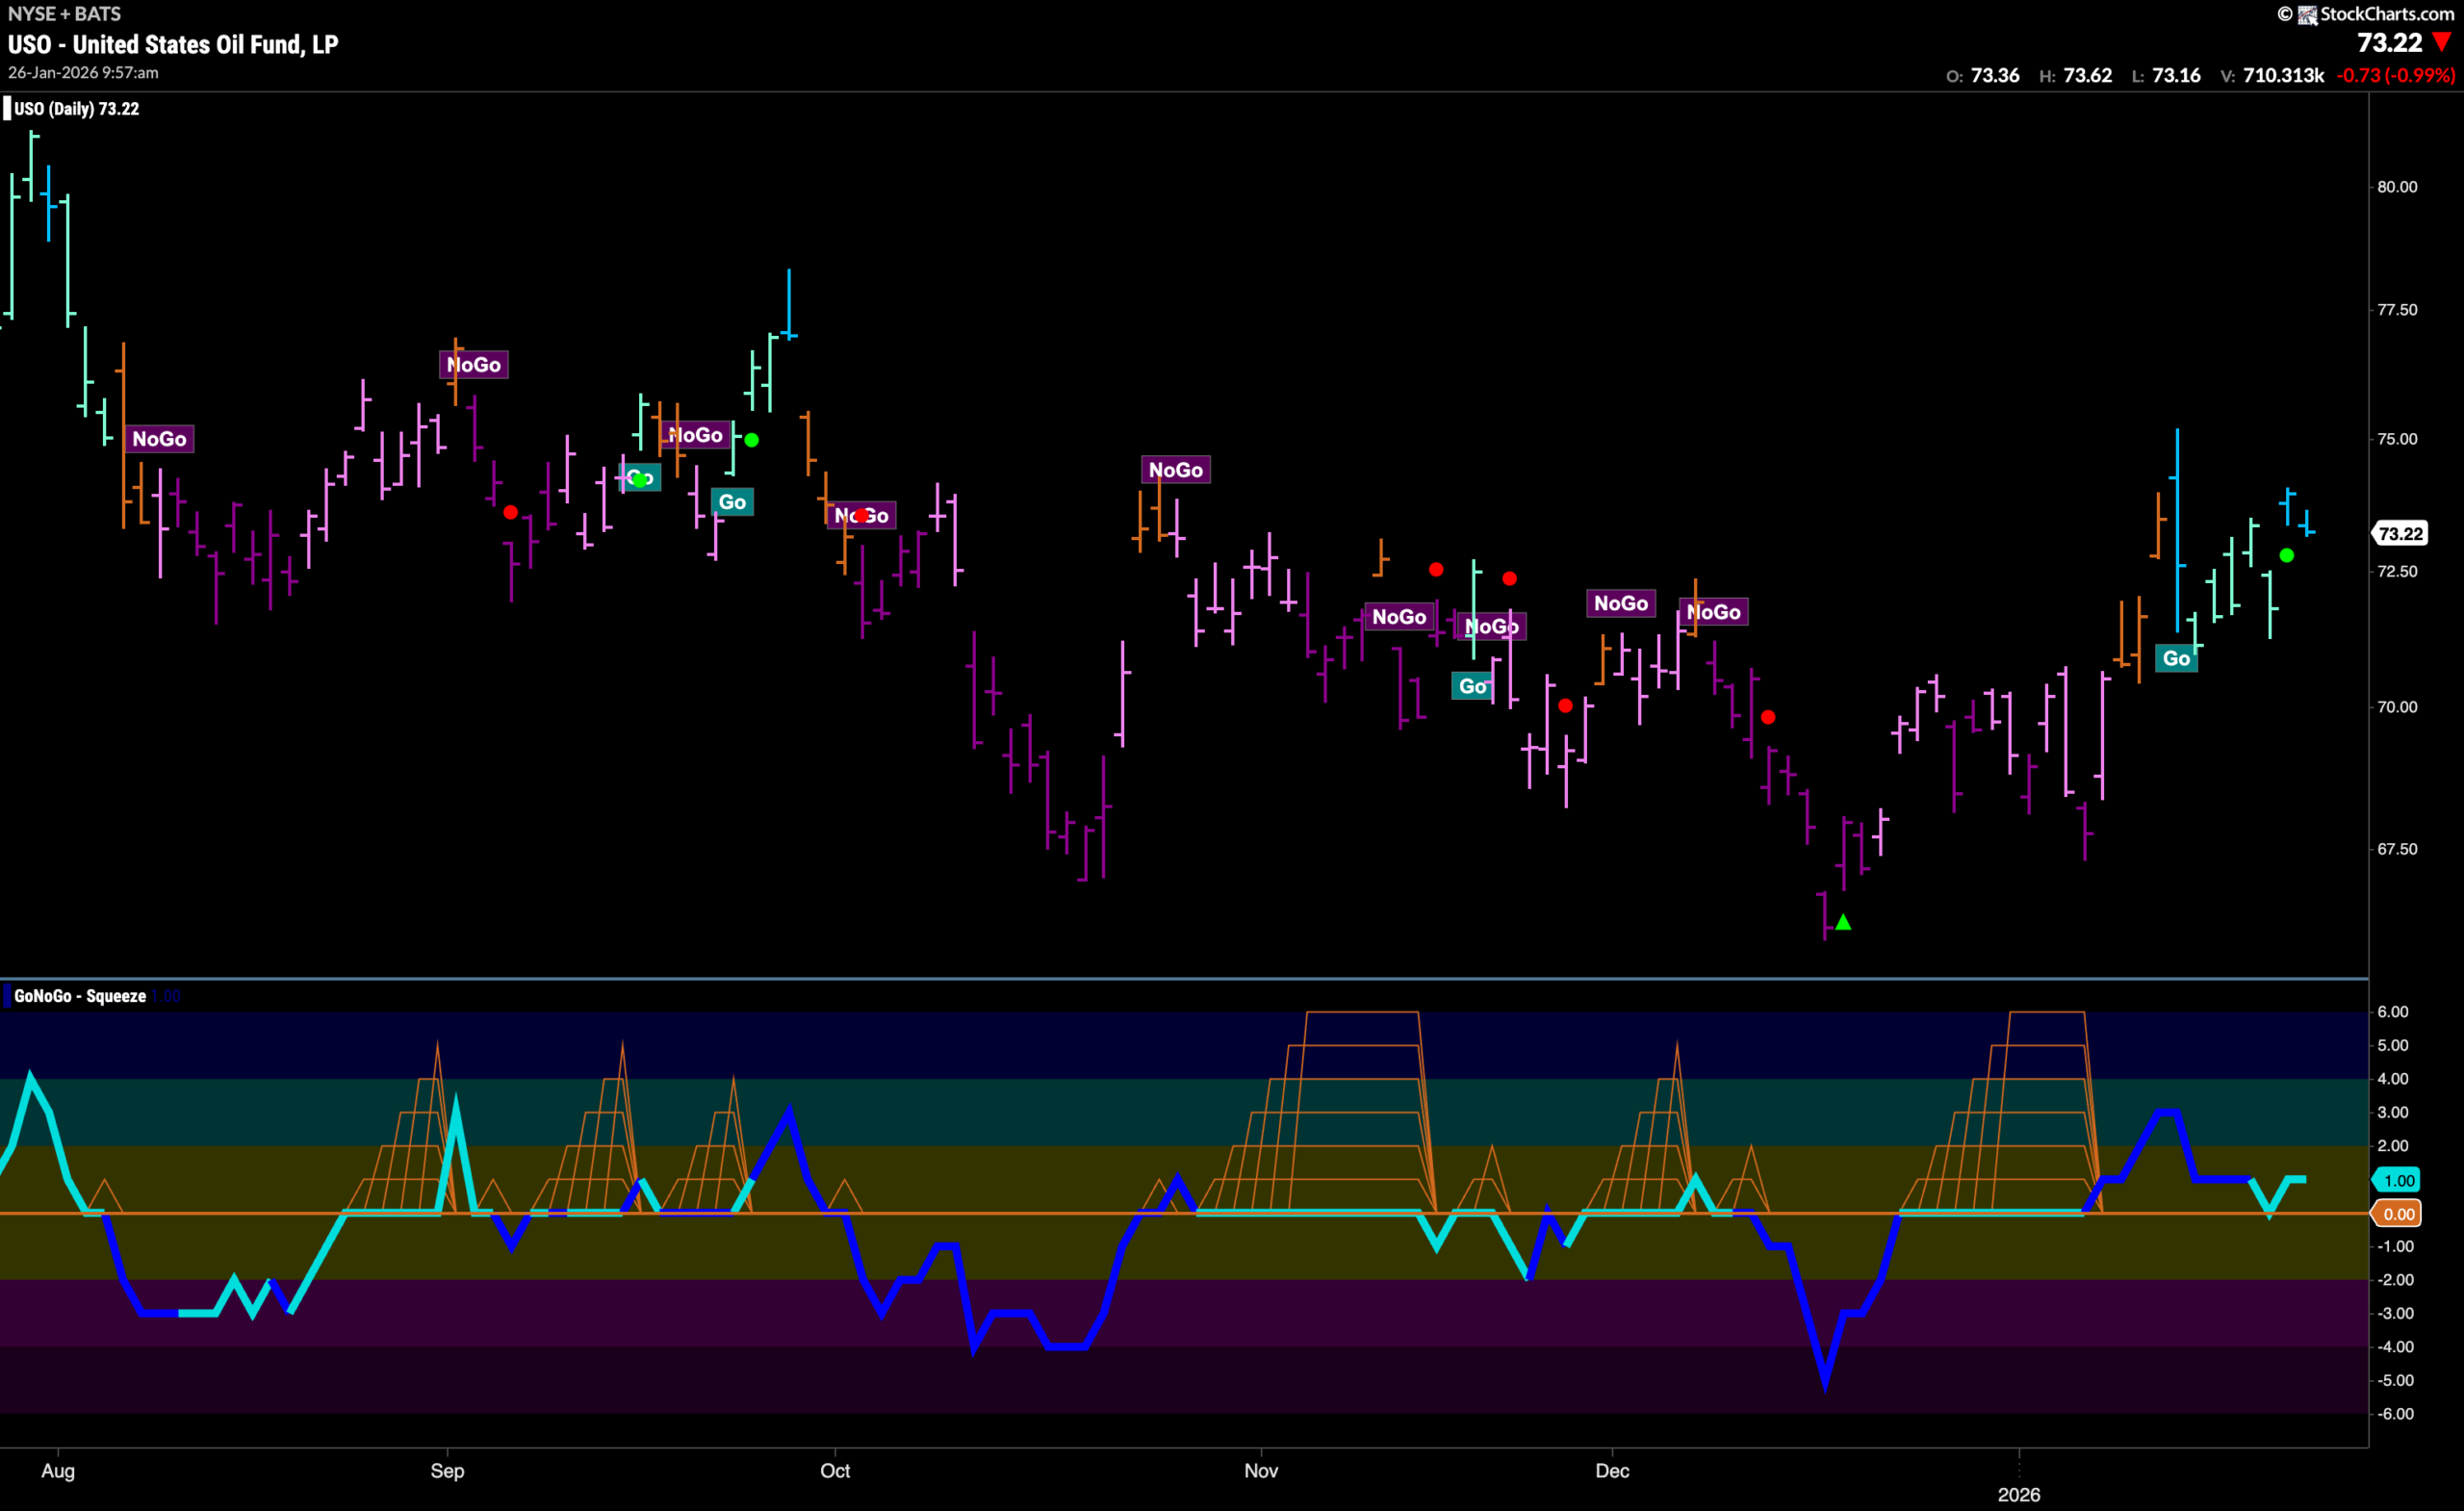
Task: Click the Dec label on time axis
Action: [x=1612, y=1470]
